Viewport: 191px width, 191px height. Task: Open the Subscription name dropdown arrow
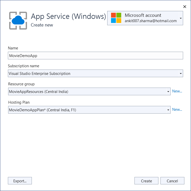click(x=181, y=74)
